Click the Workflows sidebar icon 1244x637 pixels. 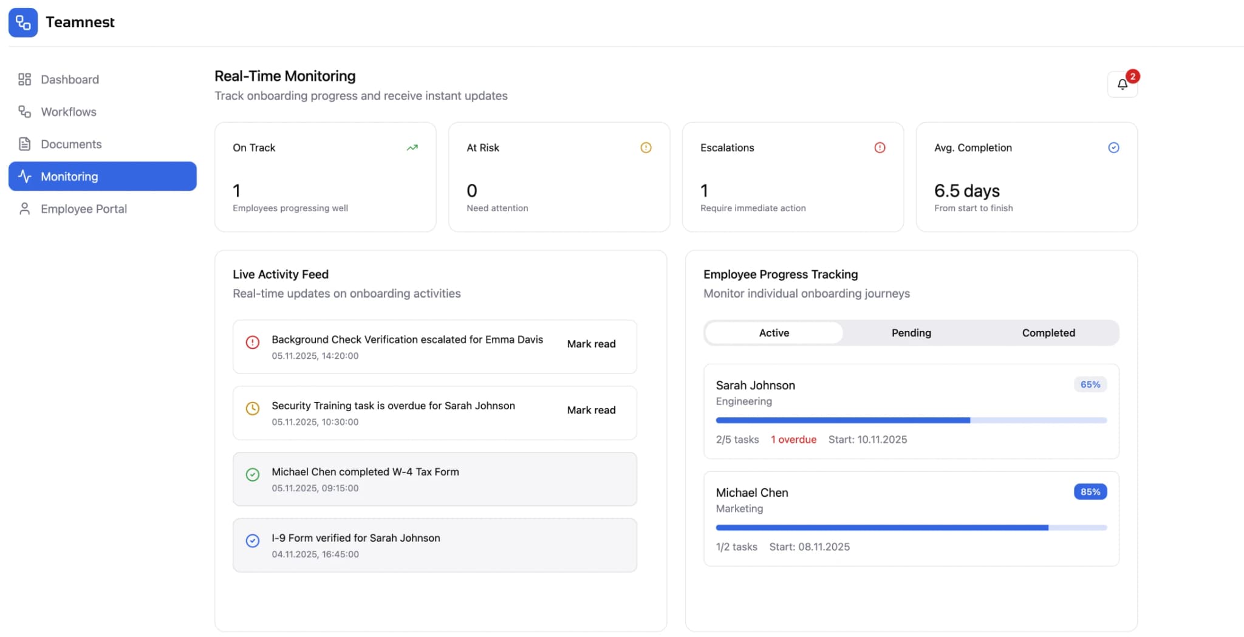tap(24, 111)
